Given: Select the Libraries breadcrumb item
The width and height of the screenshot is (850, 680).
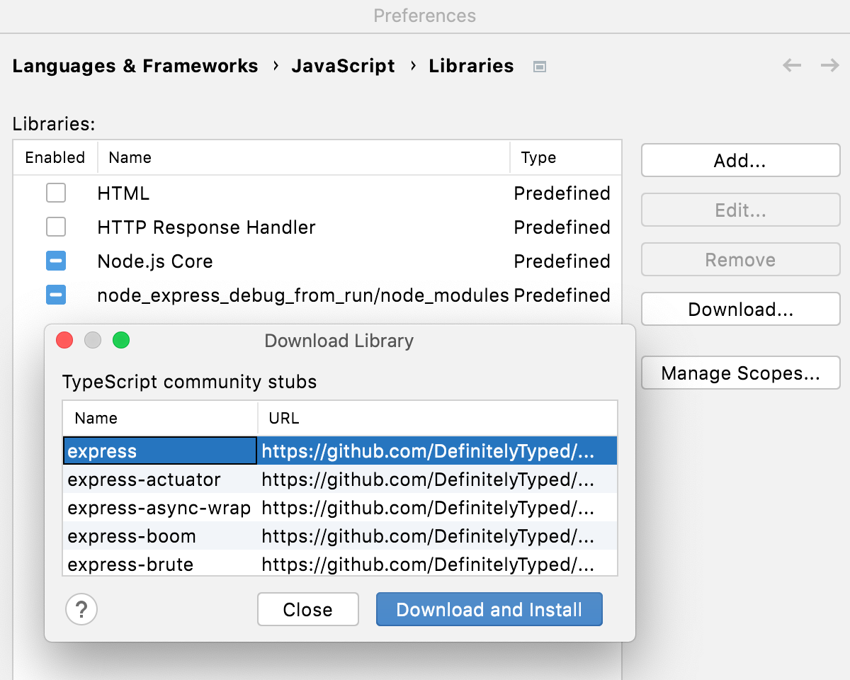Looking at the screenshot, I should tap(470, 65).
